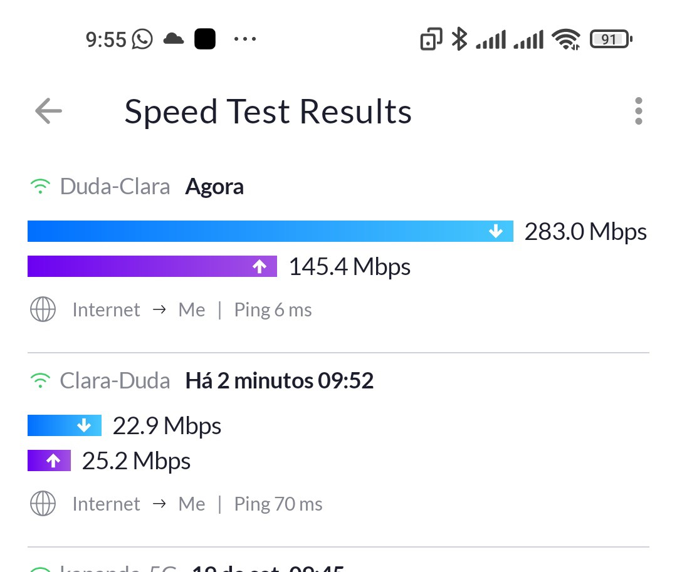Select the 22.9 Mbps download bar
This screenshot has width=677, height=572.
pyautogui.click(x=64, y=425)
